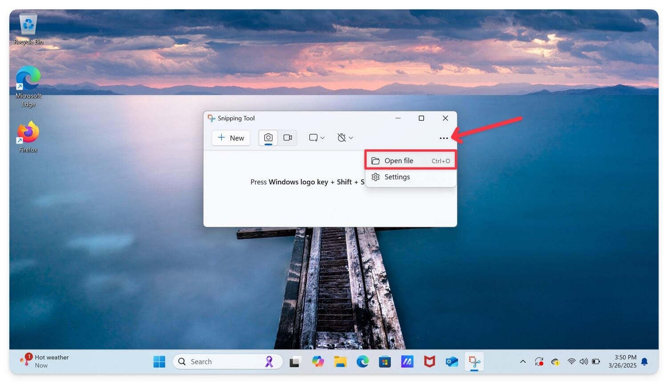Click the sync status tray icon
The width and height of the screenshot is (668, 383).
pos(539,362)
